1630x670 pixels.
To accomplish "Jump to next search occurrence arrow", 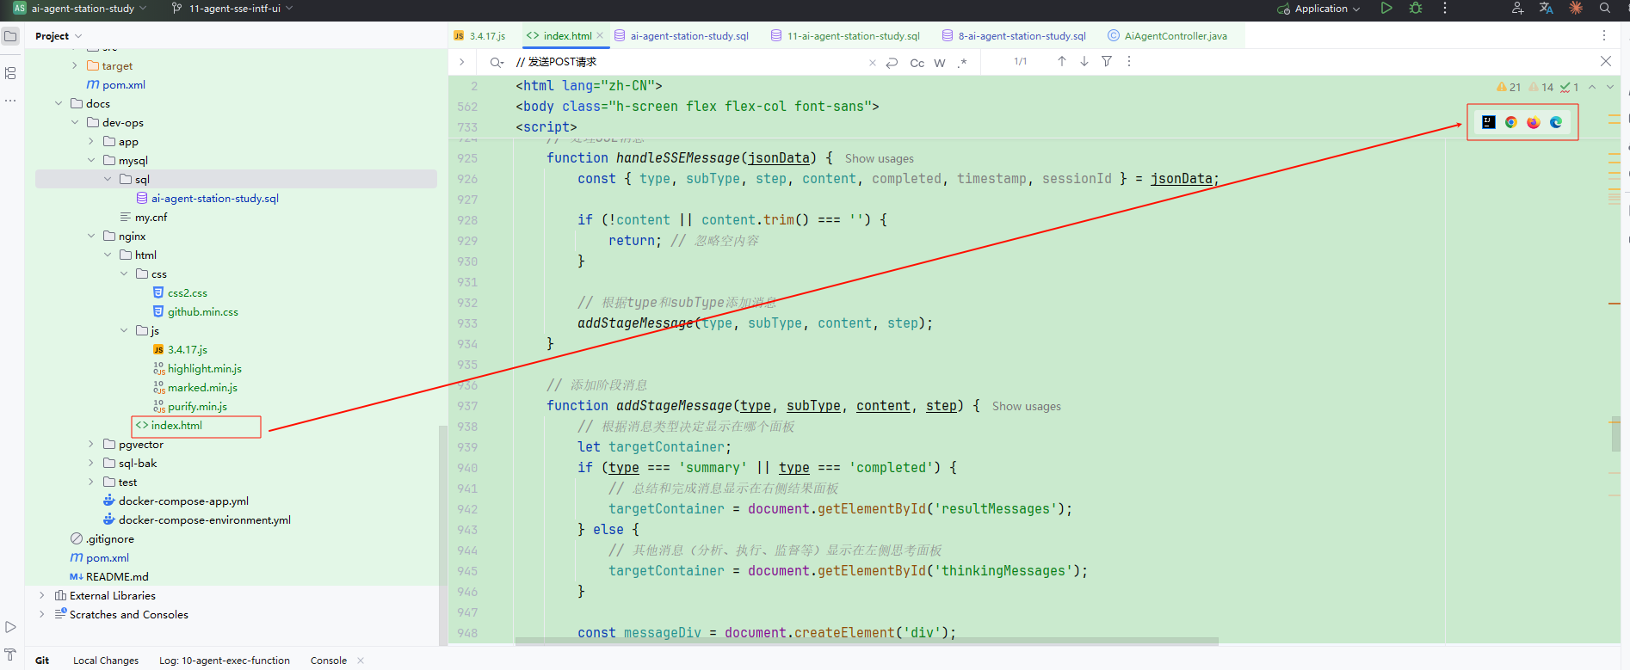I will pos(1084,61).
